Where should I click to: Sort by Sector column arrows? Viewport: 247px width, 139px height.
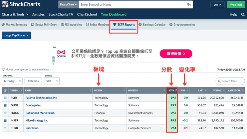(124, 91)
